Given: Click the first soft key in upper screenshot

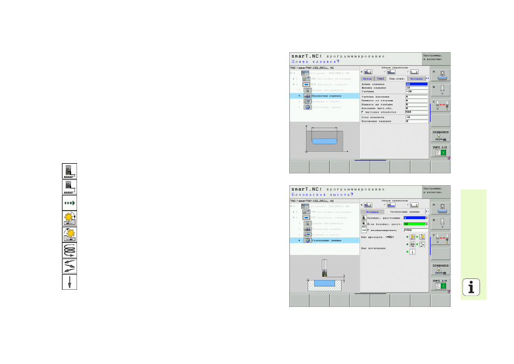Looking at the screenshot, I should 300,167.
